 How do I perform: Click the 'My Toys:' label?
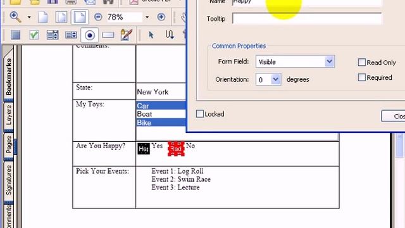(90, 104)
